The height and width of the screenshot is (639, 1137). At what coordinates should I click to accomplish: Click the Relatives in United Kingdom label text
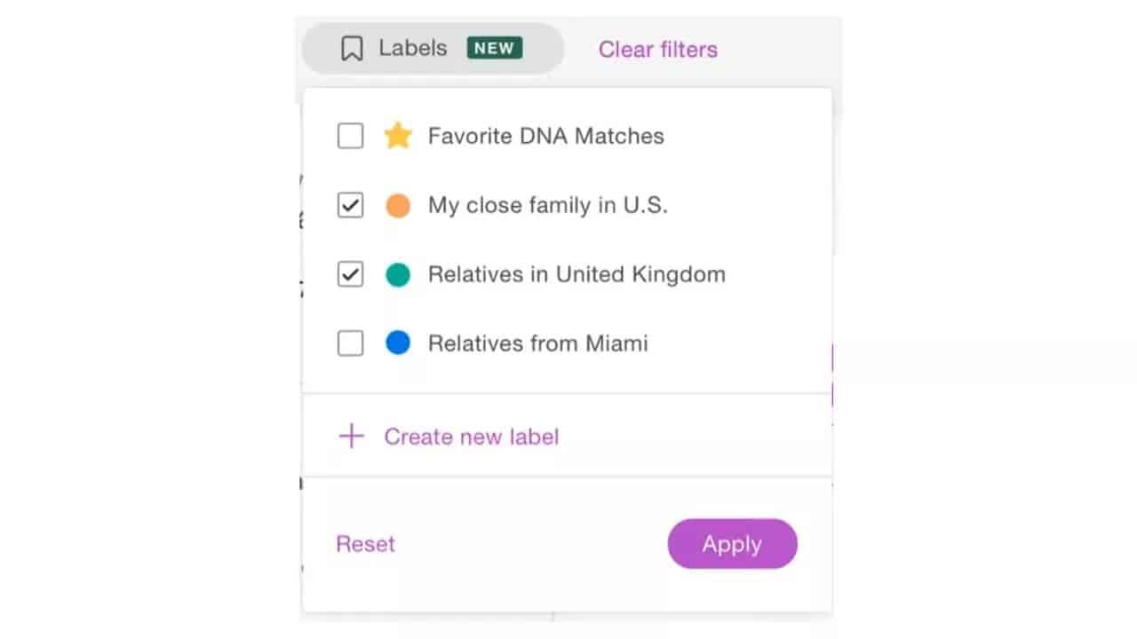576,274
